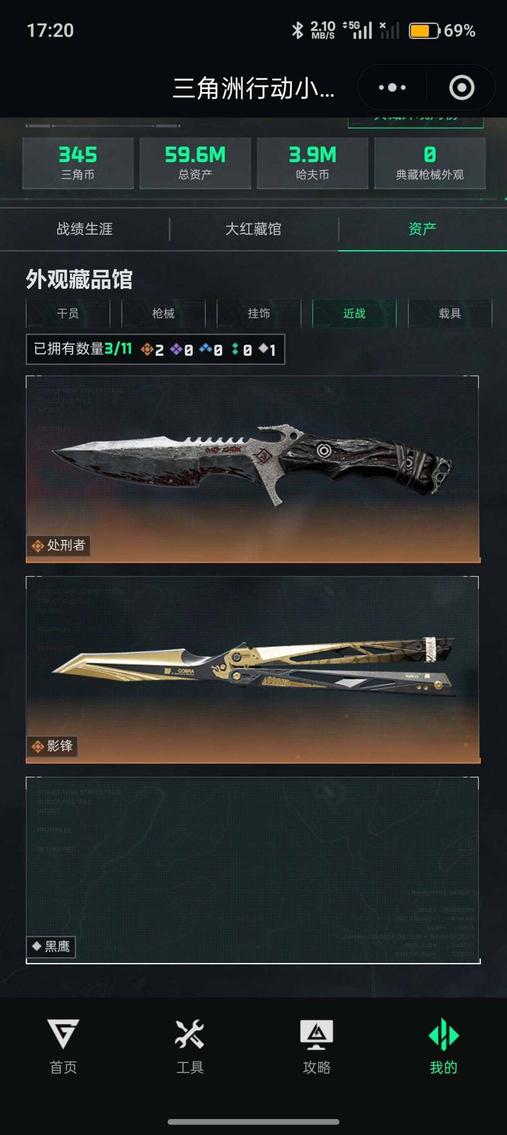Viewport: 507px width, 1135px height.
Task: Filter skins by 干员 category
Action: 68,314
